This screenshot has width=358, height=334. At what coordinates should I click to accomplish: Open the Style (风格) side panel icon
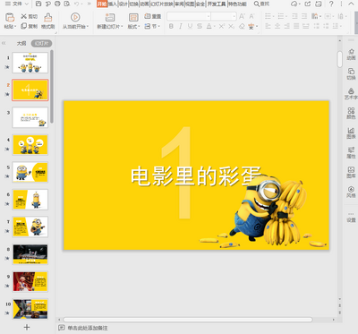coord(351,189)
